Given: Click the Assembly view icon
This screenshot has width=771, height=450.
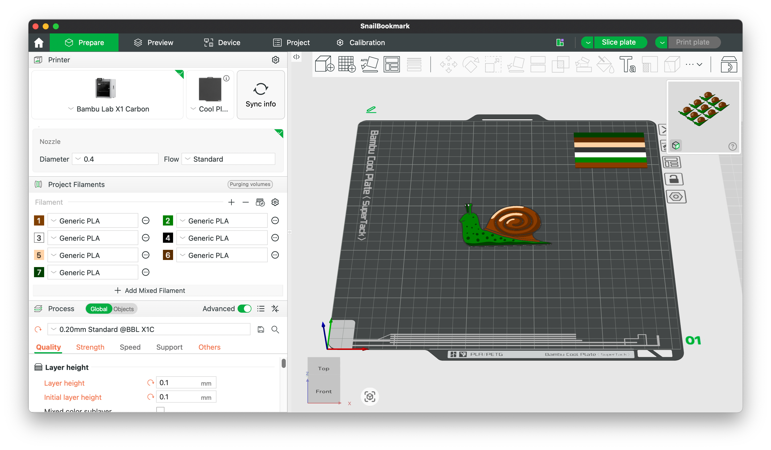Looking at the screenshot, I should 729,64.
